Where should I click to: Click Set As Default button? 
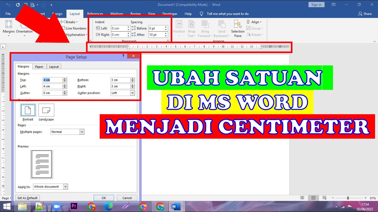pos(27,198)
